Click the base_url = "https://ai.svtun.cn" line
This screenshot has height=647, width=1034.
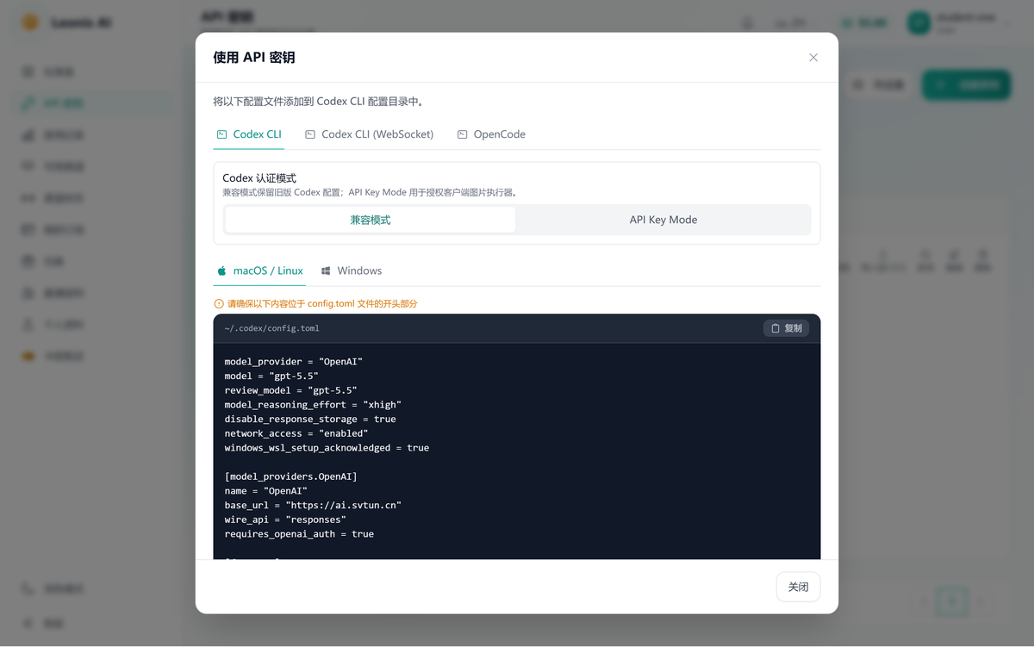[x=313, y=506]
